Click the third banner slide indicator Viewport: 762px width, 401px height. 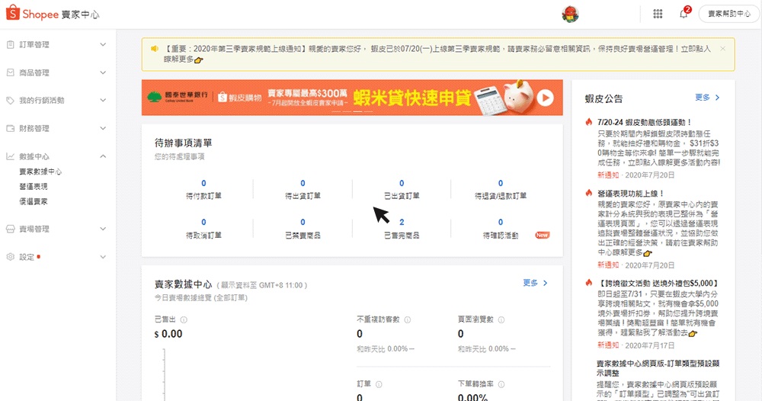coord(357,111)
